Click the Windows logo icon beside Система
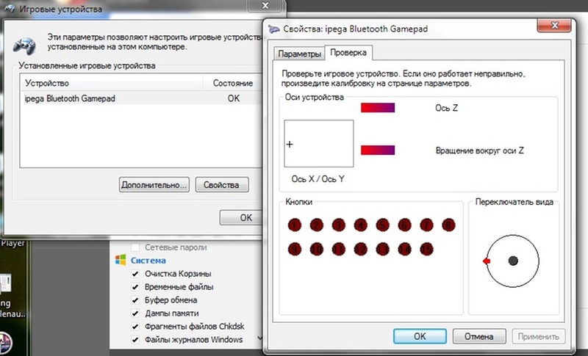Image resolution: width=588 pixels, height=356 pixels. click(x=121, y=260)
